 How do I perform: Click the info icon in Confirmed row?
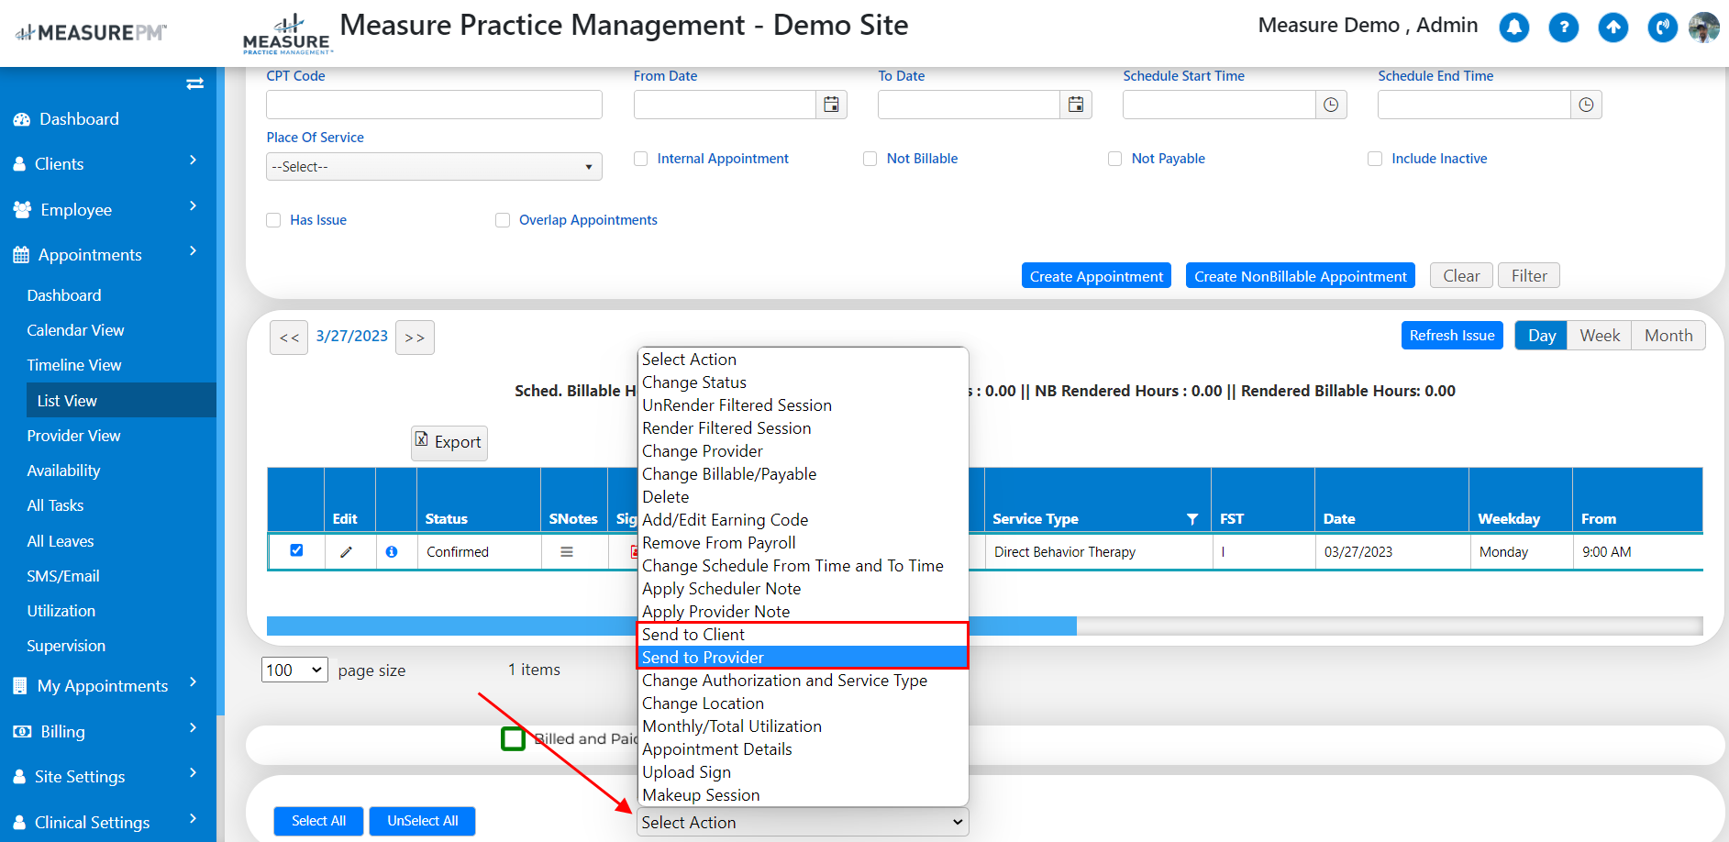click(392, 552)
